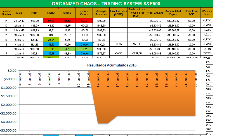Viewport: 229px width, 136px height.
Task: Click the red Sinal B value 115,52
Action: click(67, 21)
